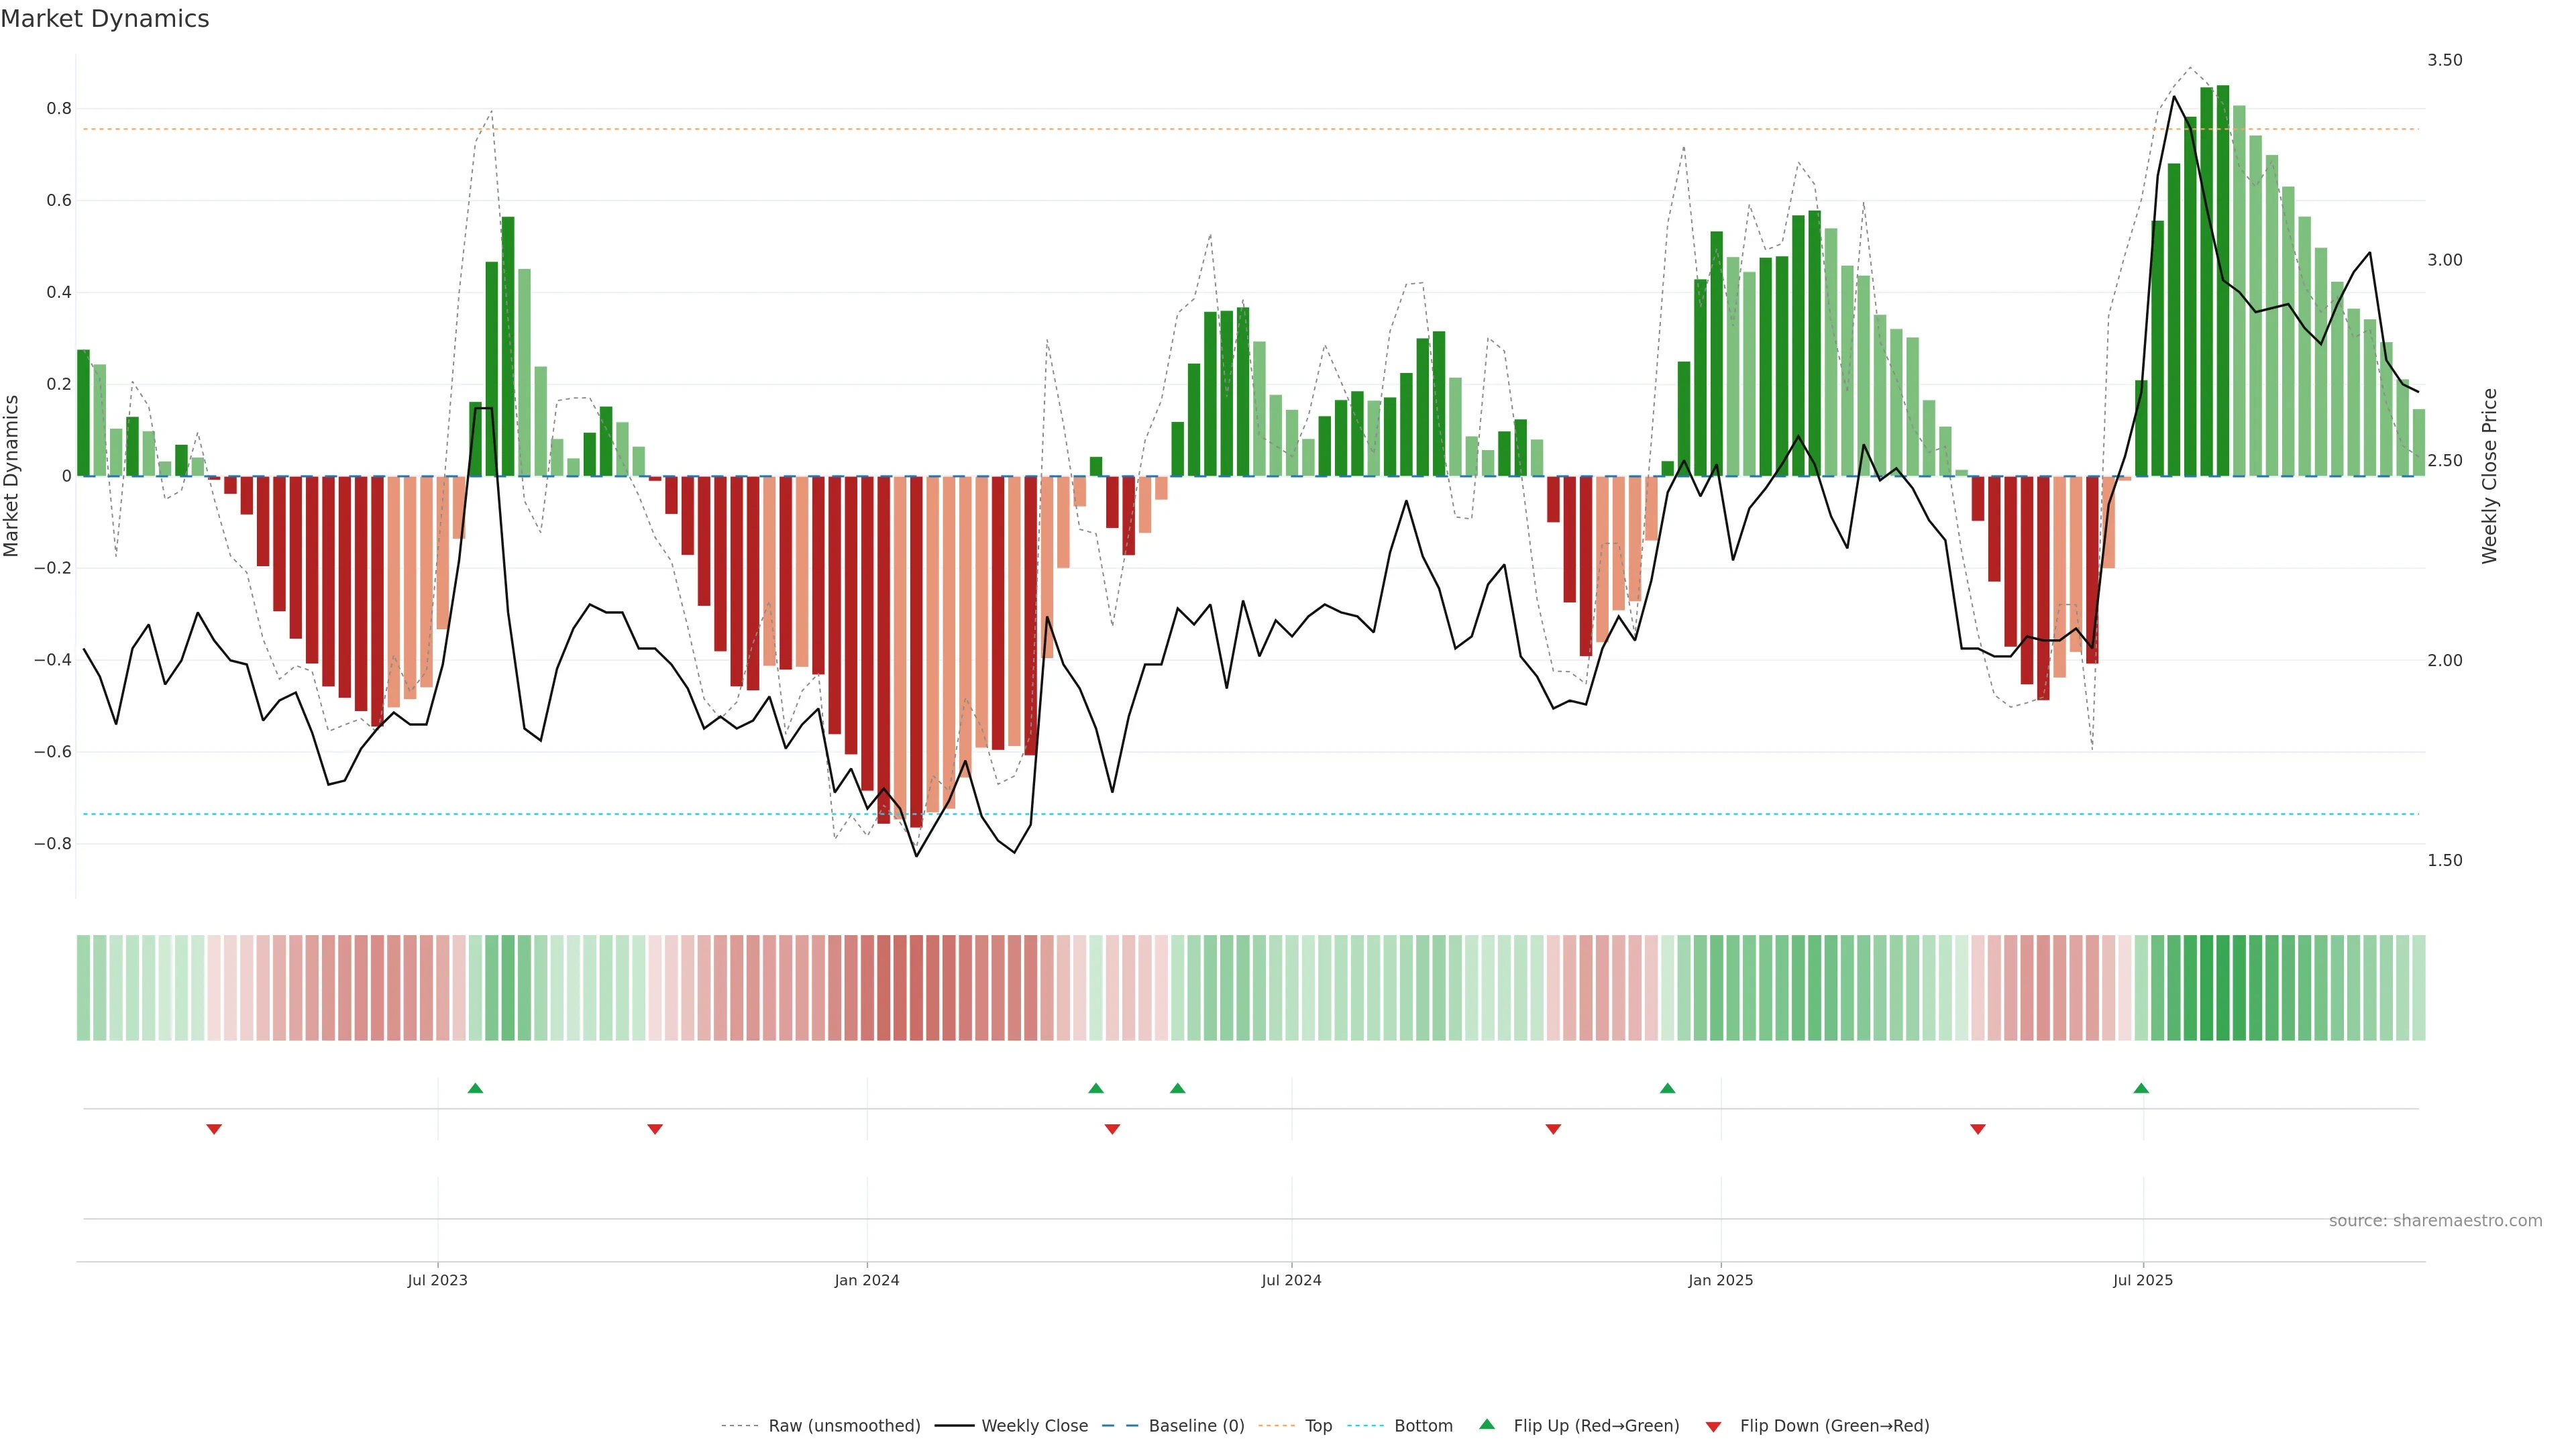Click the Jan 2024 x-axis label
Viewport: 2576px width, 1449px height.
click(x=867, y=1280)
